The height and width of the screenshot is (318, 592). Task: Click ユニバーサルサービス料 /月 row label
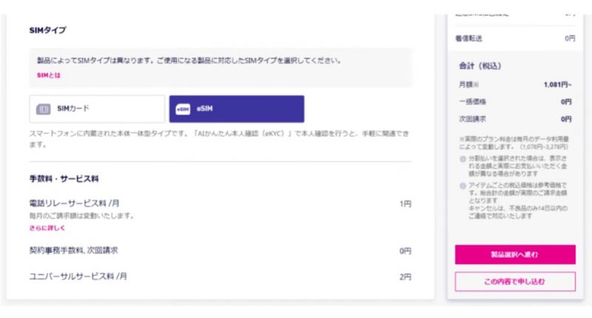pos(78,277)
